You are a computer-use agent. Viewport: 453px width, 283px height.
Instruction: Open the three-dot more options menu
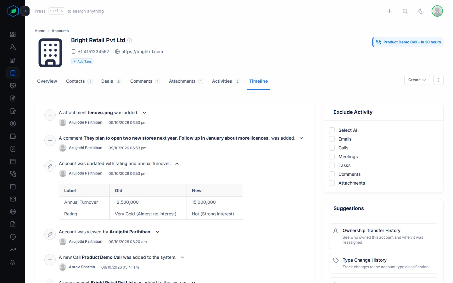pyautogui.click(x=439, y=80)
